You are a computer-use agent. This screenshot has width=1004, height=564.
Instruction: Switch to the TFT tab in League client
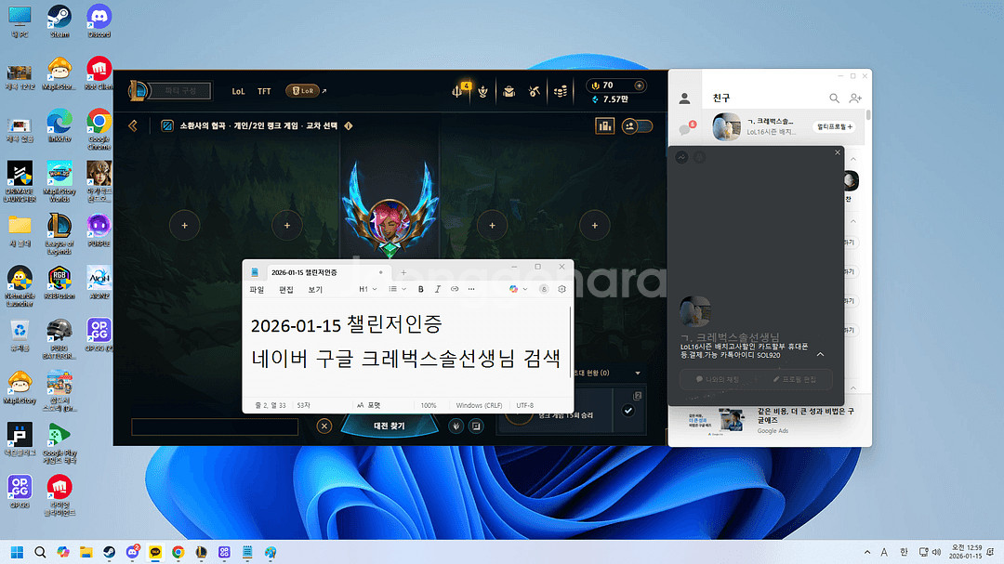click(x=264, y=91)
